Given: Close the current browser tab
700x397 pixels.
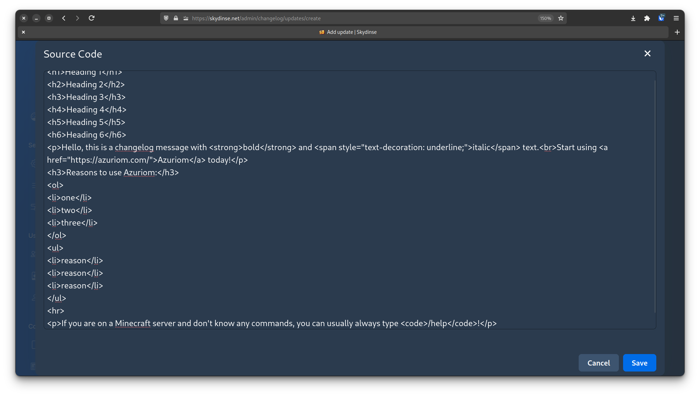Looking at the screenshot, I should pyautogui.click(x=23, y=32).
